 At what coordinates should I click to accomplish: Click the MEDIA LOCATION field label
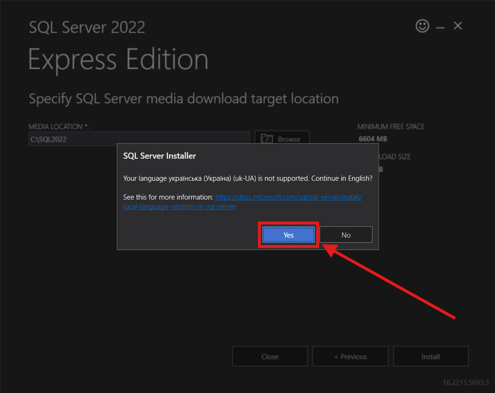click(x=59, y=127)
